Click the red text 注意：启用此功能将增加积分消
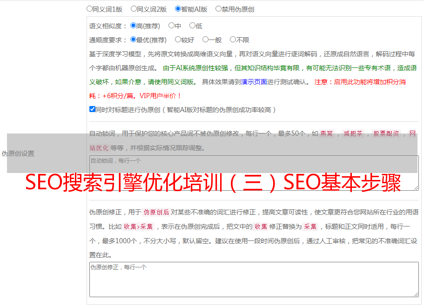 pos(360,82)
